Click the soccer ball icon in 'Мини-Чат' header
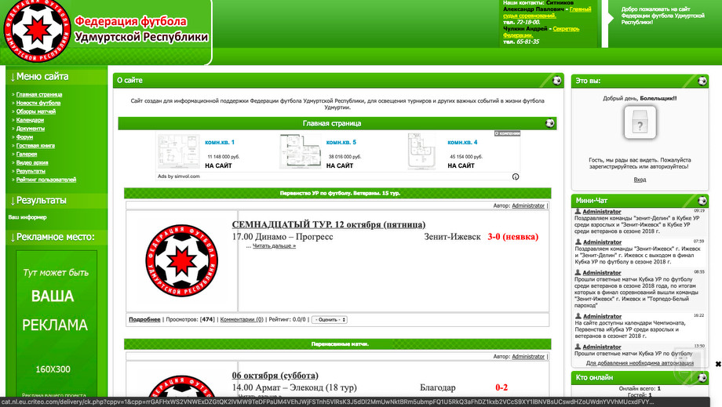Screen dimensions: 722x407 click(702, 201)
